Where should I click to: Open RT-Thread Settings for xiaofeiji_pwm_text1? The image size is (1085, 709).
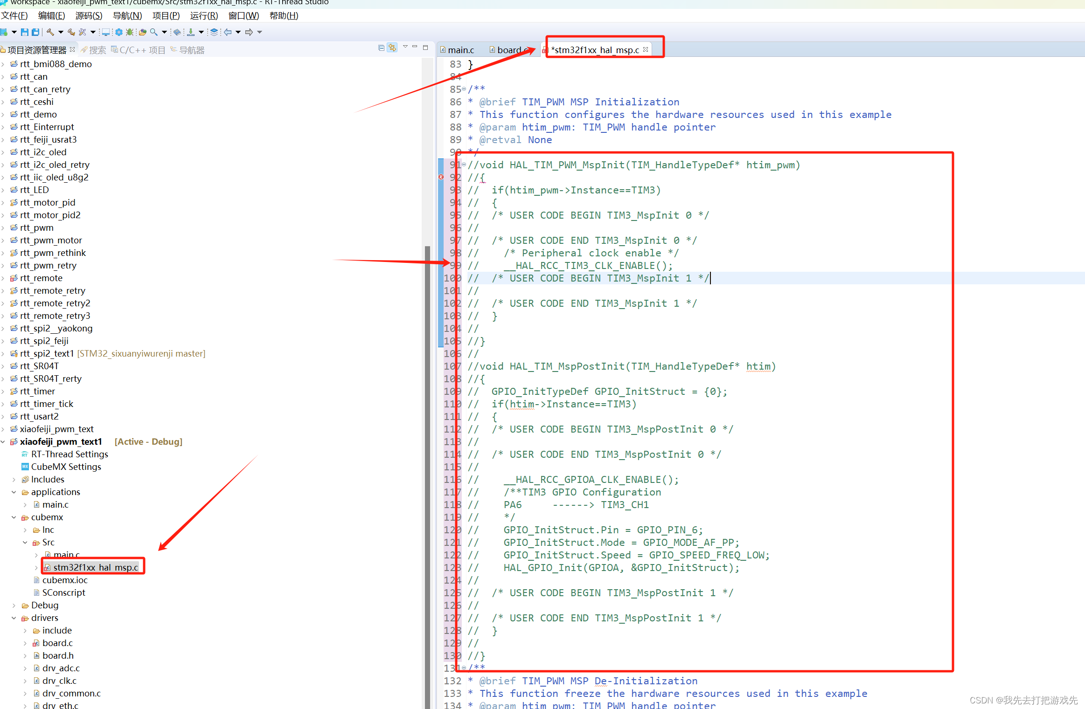pyautogui.click(x=69, y=454)
